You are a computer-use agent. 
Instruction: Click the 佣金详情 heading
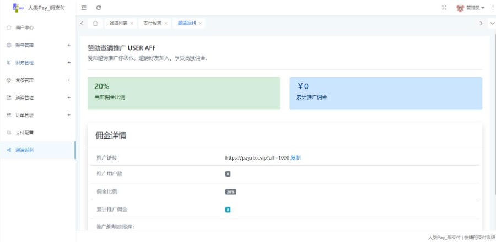pos(111,136)
